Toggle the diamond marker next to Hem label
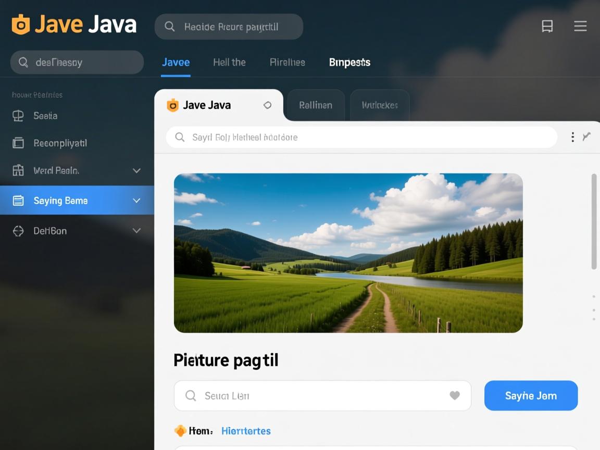The image size is (600, 450). 181,431
